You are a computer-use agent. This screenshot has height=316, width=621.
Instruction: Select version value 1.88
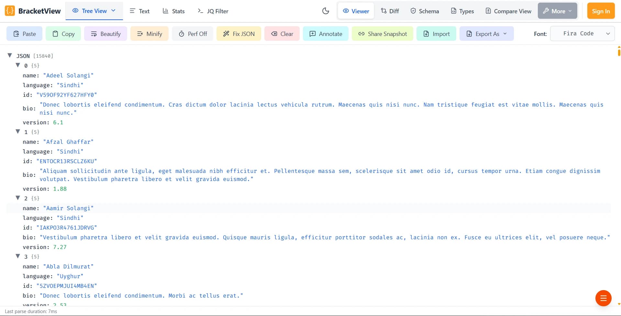(x=60, y=189)
